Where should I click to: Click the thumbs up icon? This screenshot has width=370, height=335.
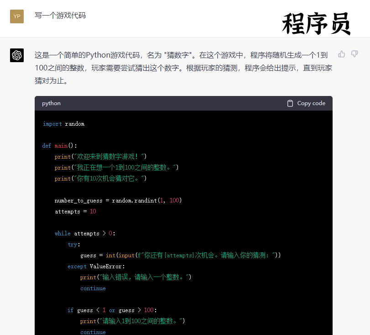(341, 54)
